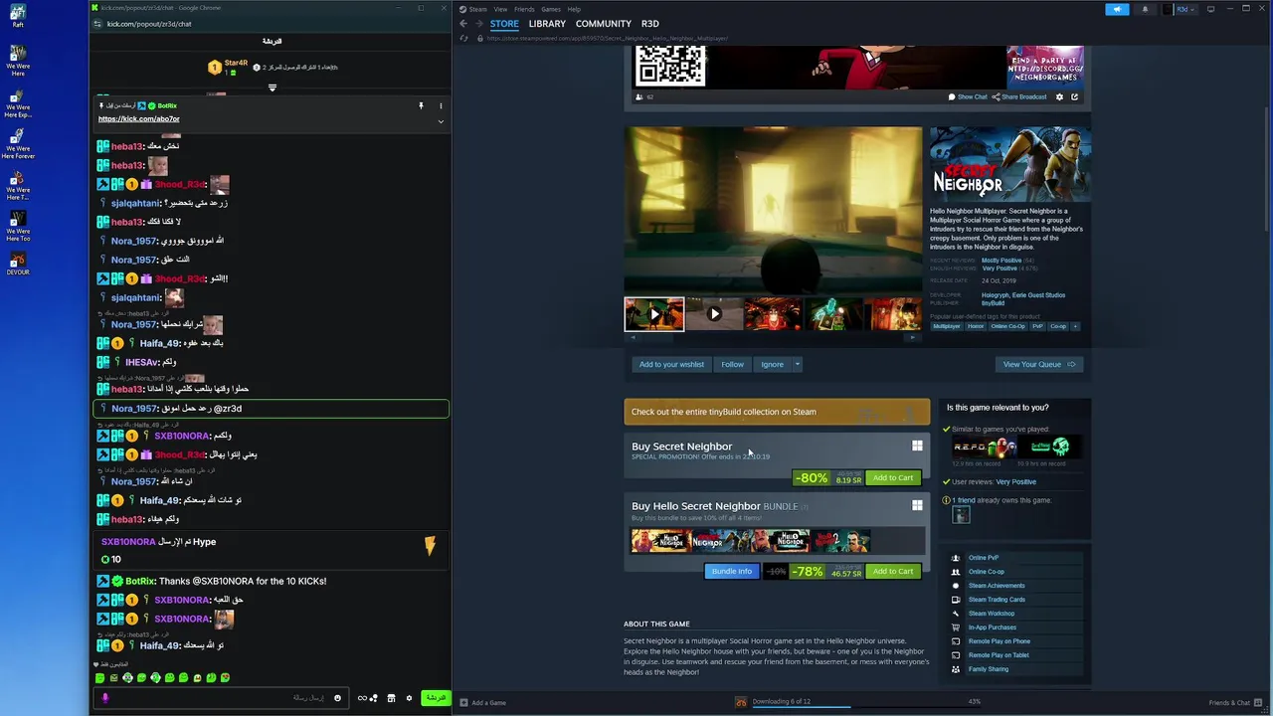
Task: Open the Steam menu
Action: pyautogui.click(x=478, y=9)
